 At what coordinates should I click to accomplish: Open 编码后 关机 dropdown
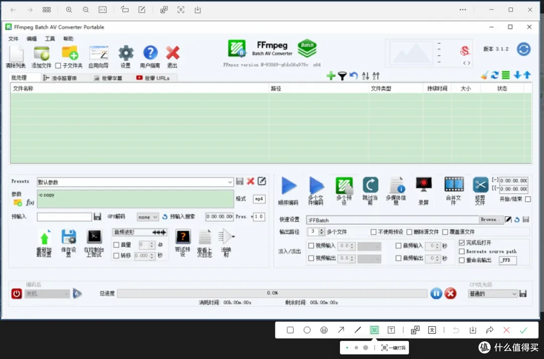(x=47, y=294)
